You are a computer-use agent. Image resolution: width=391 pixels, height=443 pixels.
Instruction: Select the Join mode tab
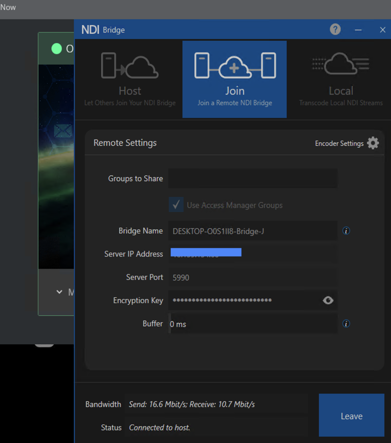235,79
